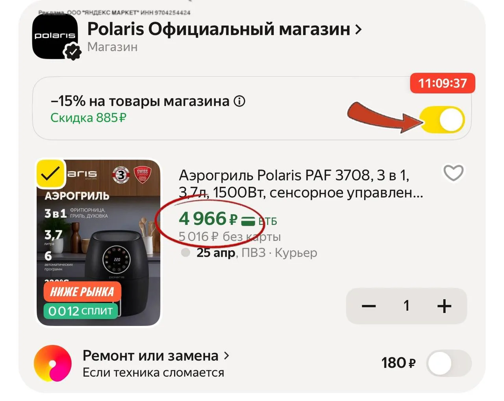
Task: Click the verified badge on Polaris logo
Action: pyautogui.click(x=72, y=52)
